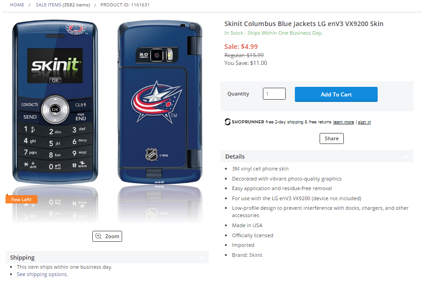This screenshot has width=422, height=282.
Task: Collapse the Shipping section arrow
Action: (x=201, y=258)
